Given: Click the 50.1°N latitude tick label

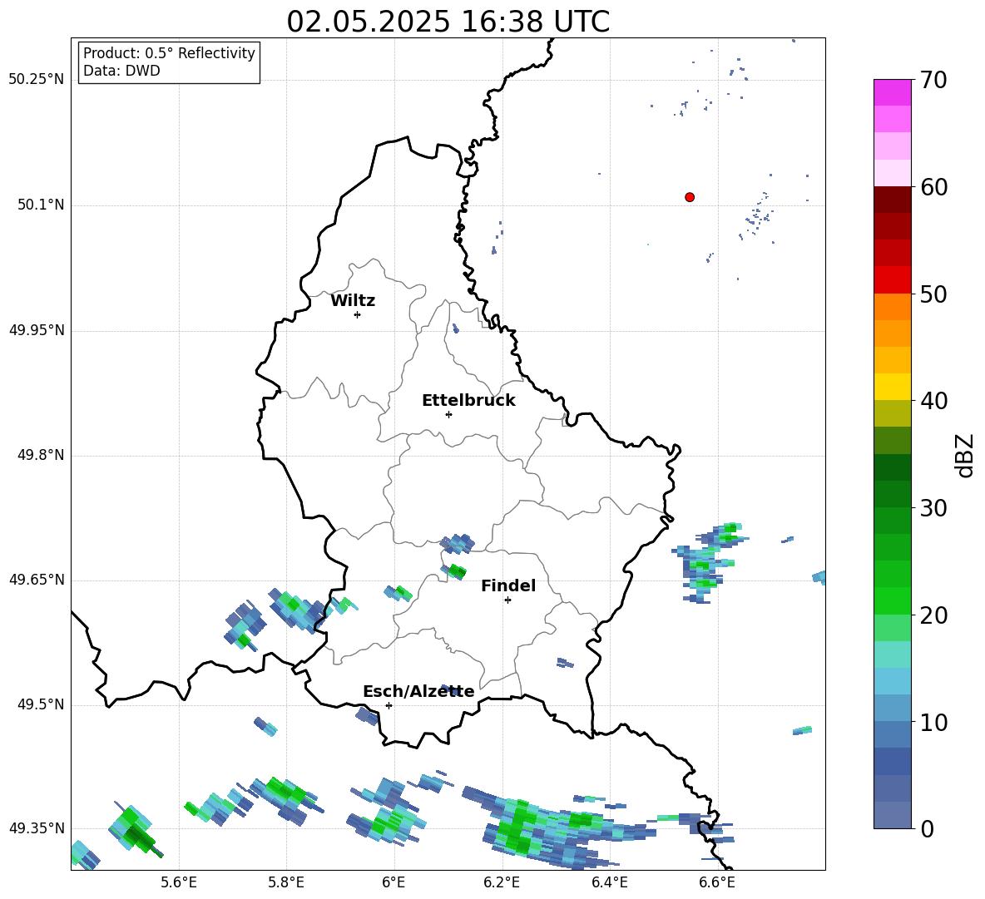Looking at the screenshot, I should click(x=41, y=205).
